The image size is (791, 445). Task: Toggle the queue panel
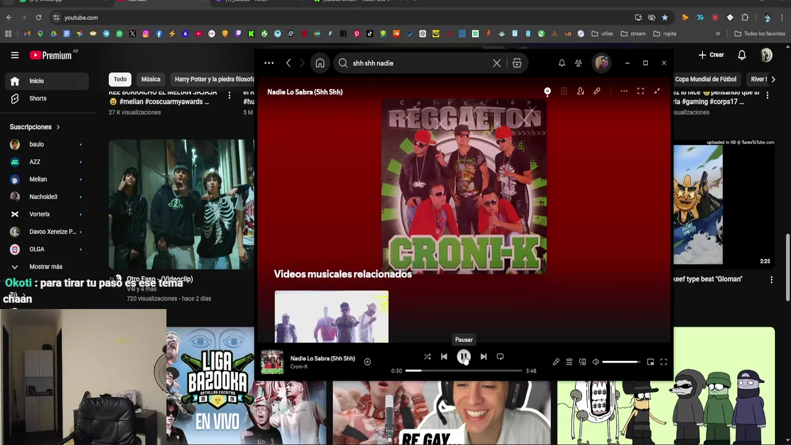569,362
